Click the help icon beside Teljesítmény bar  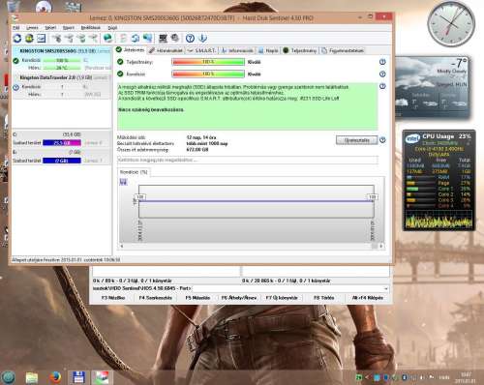click(382, 62)
